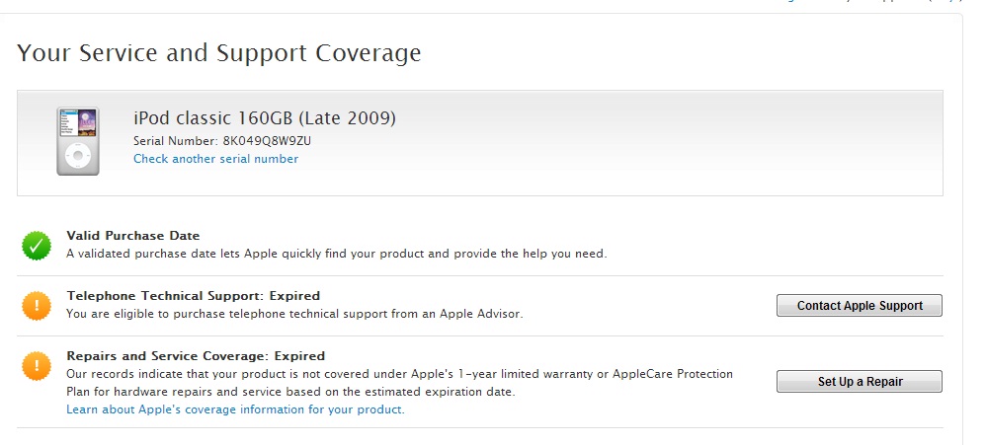Image resolution: width=986 pixels, height=445 pixels.
Task: Click the Your Service and Support Coverage heading
Action: (x=219, y=53)
